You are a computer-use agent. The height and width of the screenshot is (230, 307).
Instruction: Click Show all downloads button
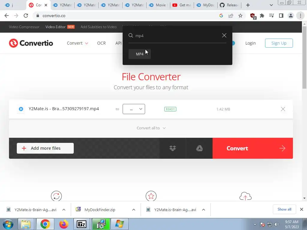(284, 209)
